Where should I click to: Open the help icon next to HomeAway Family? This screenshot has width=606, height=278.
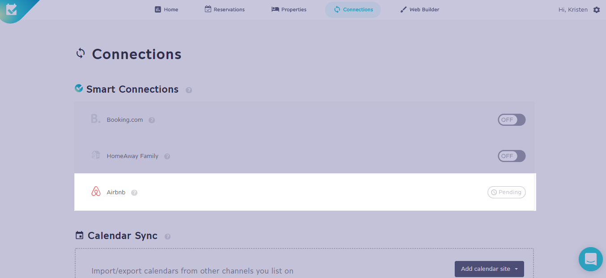[x=167, y=156]
